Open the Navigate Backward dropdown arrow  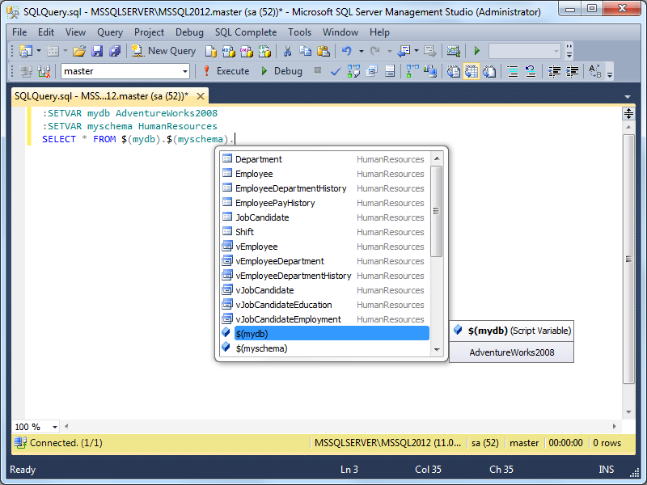click(416, 51)
